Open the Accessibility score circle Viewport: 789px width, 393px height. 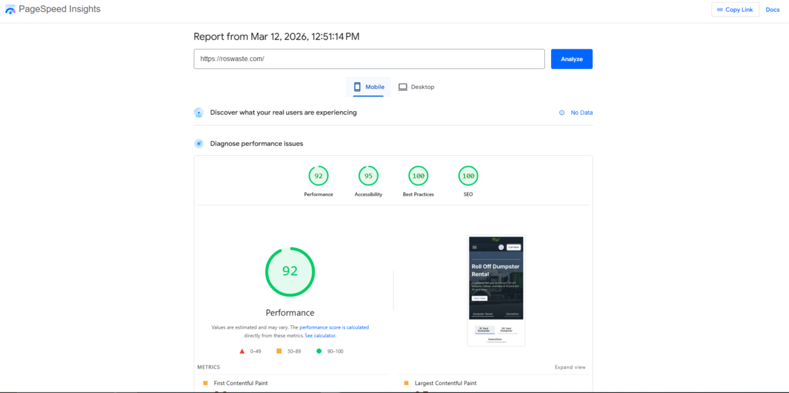coord(368,175)
